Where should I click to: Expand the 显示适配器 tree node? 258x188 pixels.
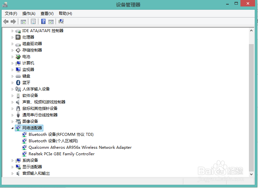[x=12, y=167]
